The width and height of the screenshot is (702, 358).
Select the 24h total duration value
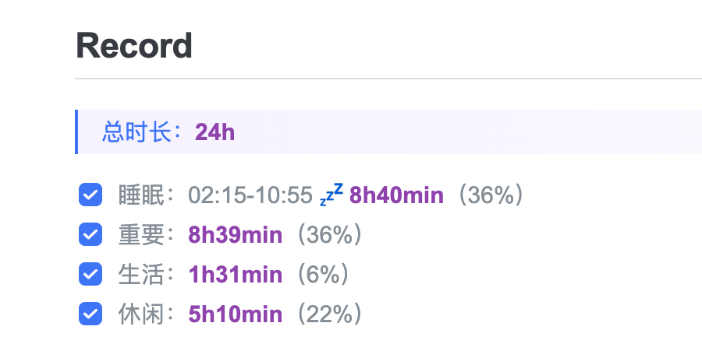click(x=215, y=132)
